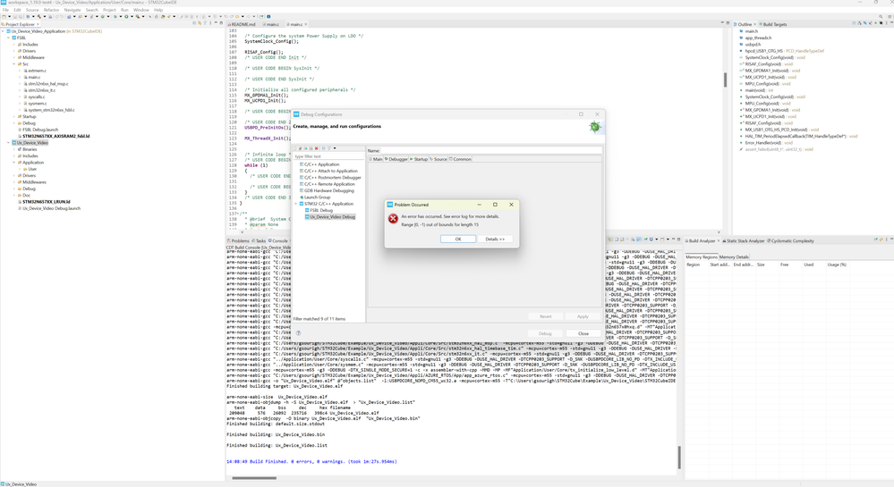This screenshot has width=894, height=487.
Task: Select C/C++ Remote Application
Action: 329,184
